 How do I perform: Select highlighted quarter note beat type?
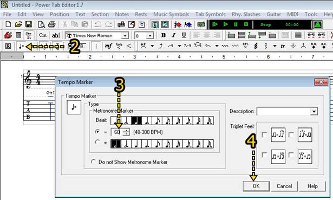tap(136, 120)
